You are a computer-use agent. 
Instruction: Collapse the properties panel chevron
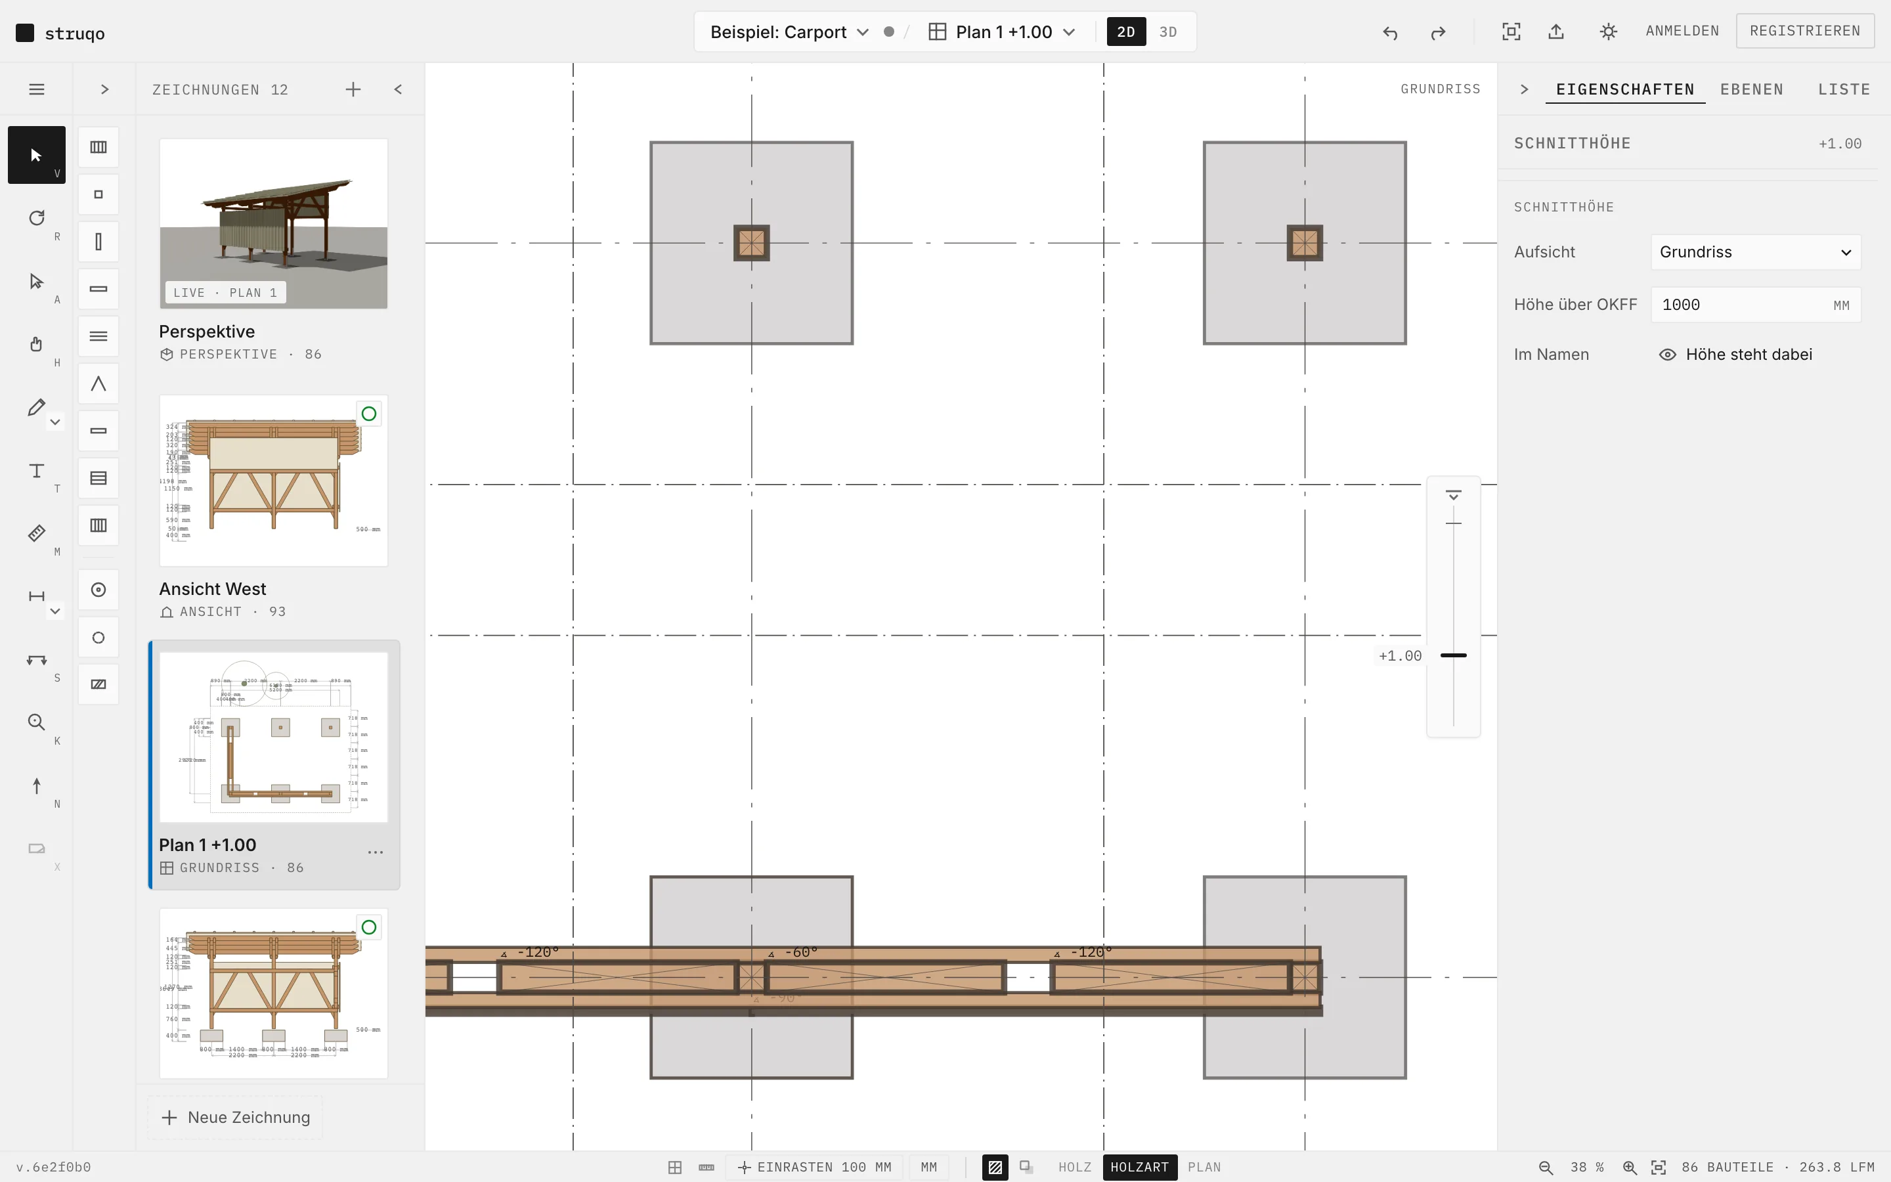click(x=1525, y=89)
